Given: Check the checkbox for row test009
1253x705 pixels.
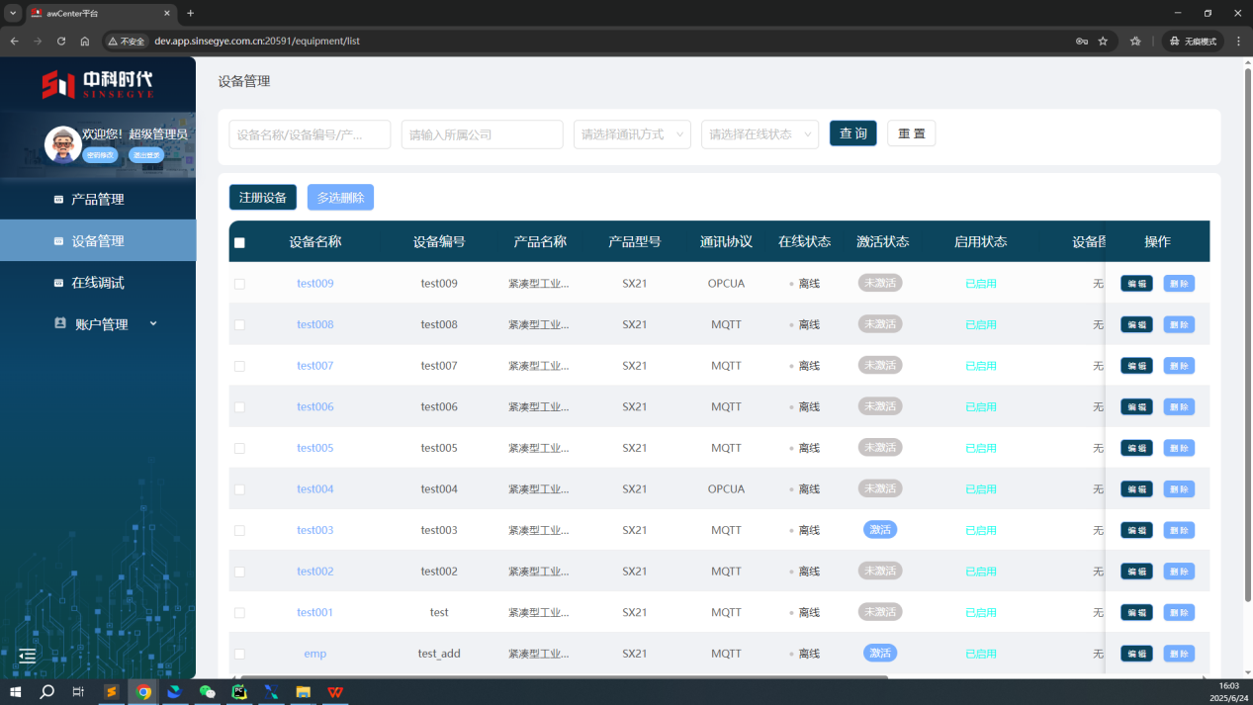Looking at the screenshot, I should [239, 284].
